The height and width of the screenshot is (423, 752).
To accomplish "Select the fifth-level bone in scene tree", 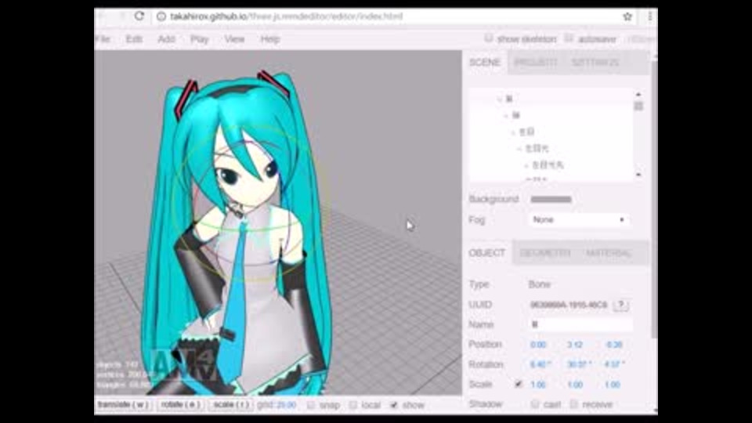I will pyautogui.click(x=548, y=165).
